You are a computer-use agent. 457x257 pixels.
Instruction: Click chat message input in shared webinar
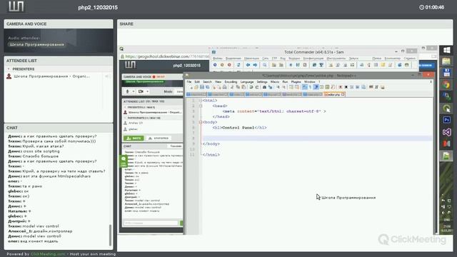click(151, 223)
